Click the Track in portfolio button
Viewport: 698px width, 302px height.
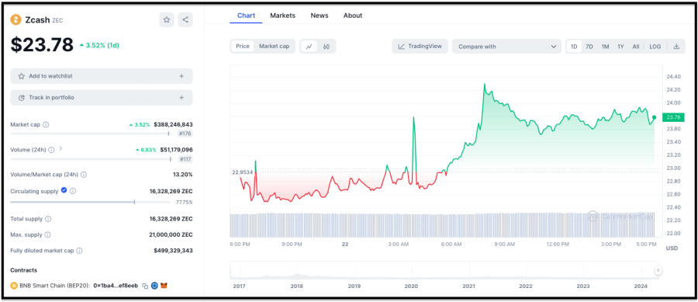tap(102, 98)
